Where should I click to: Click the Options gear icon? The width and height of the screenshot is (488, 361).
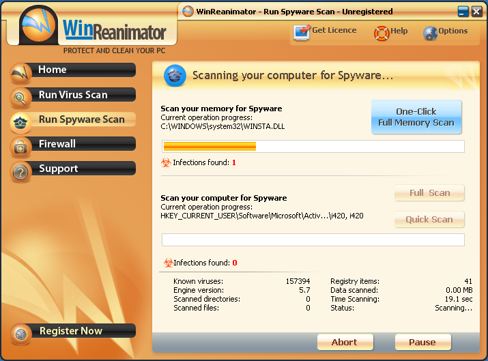pyautogui.click(x=430, y=33)
